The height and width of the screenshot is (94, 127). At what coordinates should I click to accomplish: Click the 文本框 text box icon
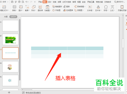pos(90,7)
